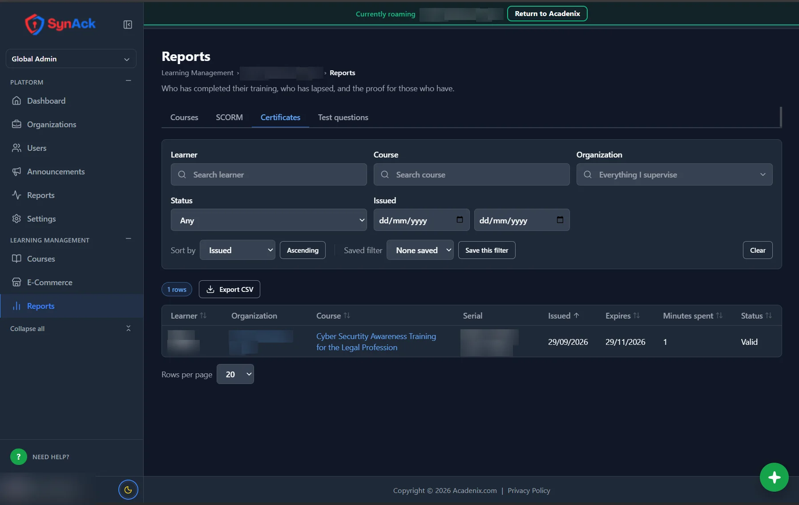Sort by the Issued column up arrow

pos(577,315)
